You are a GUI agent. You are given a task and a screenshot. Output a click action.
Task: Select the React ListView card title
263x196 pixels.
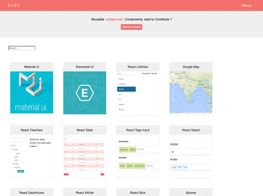pyautogui.click(x=138, y=67)
